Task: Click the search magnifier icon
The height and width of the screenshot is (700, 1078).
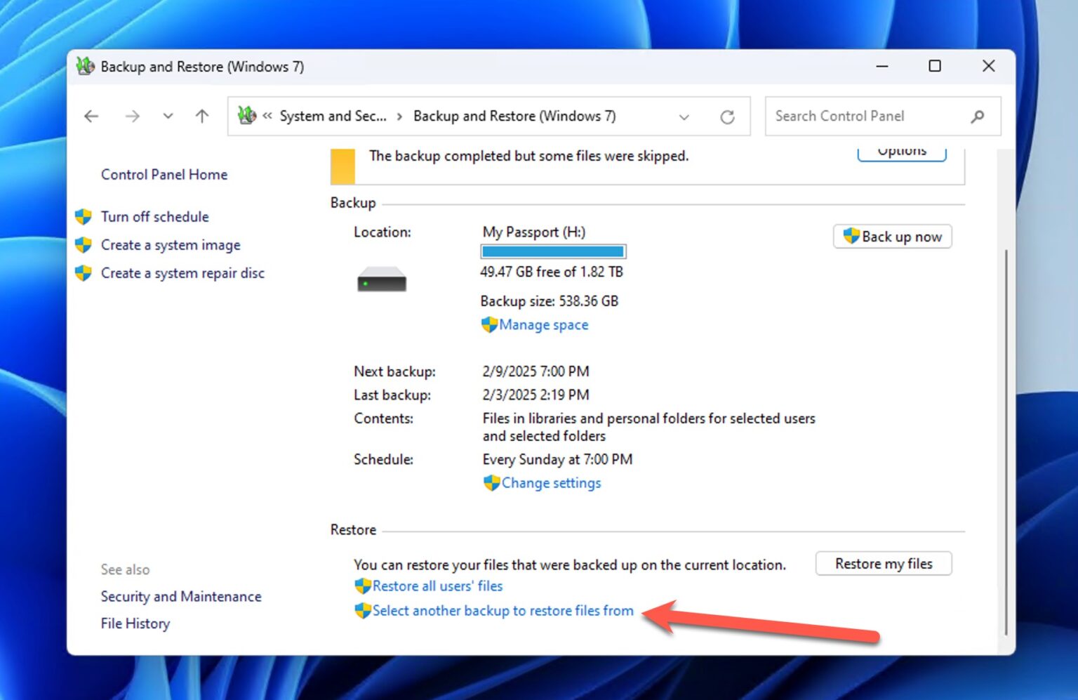Action: (977, 117)
